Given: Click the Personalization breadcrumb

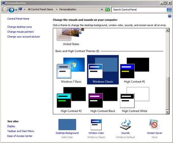Looking at the screenshot, I should [68, 10].
